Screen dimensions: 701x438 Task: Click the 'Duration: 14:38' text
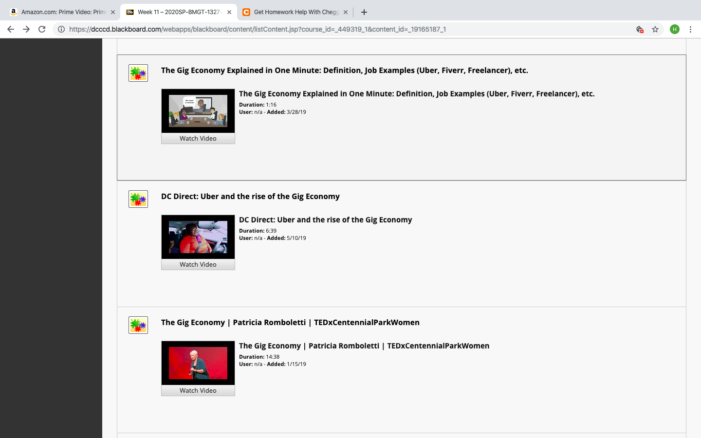tap(259, 357)
